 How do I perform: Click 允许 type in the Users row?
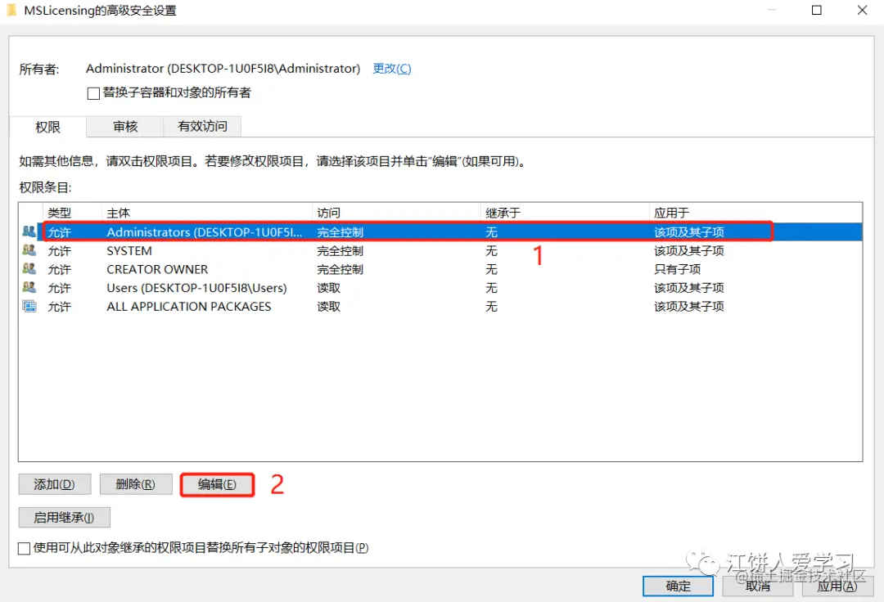[59, 288]
